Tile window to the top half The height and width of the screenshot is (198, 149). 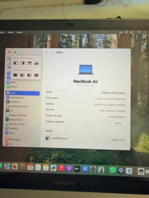[x=29, y=63]
